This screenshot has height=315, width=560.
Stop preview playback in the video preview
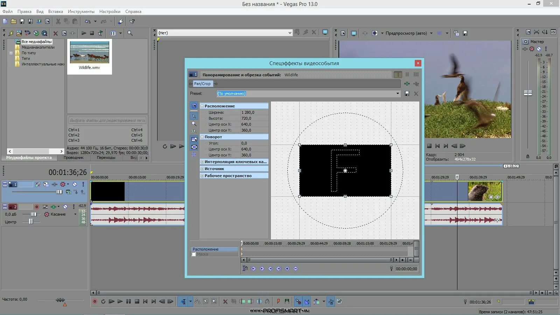point(429,146)
